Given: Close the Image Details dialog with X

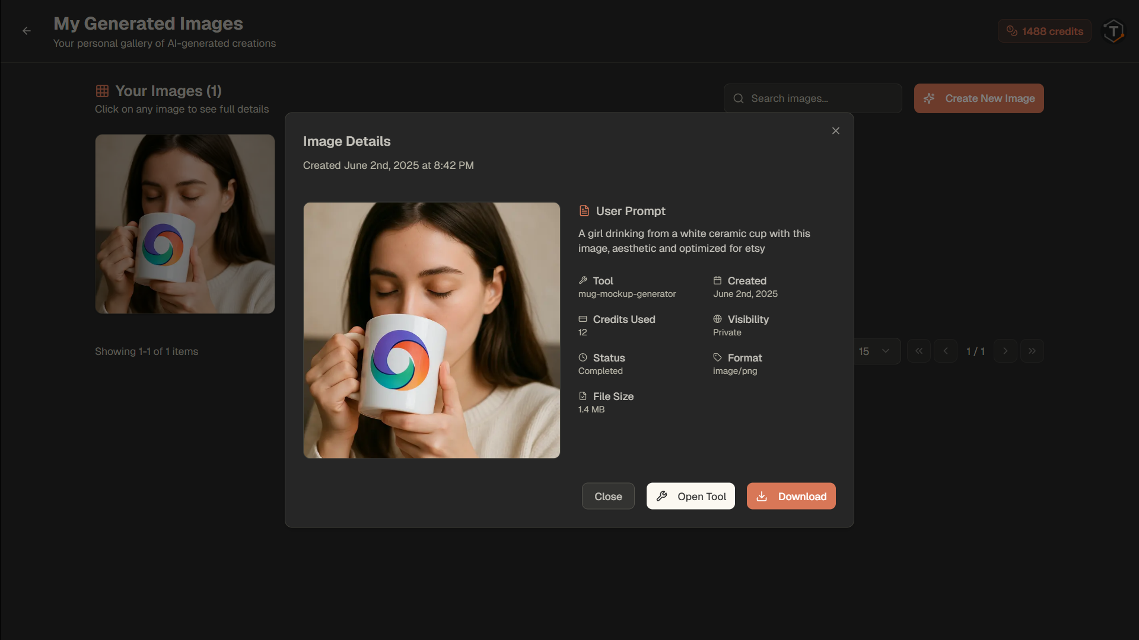Looking at the screenshot, I should 835,131.
